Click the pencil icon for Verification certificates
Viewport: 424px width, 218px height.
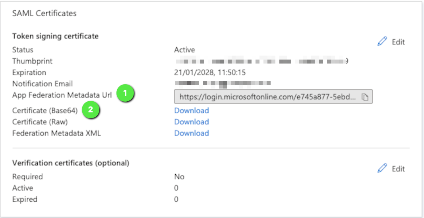tap(382, 168)
